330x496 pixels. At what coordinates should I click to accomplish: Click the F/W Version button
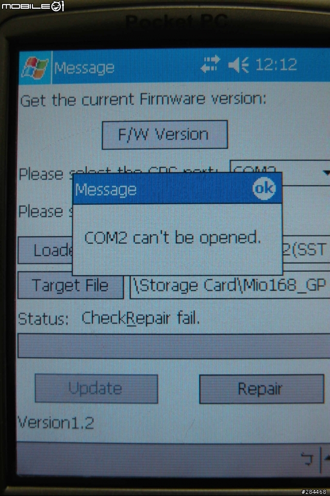point(164,135)
